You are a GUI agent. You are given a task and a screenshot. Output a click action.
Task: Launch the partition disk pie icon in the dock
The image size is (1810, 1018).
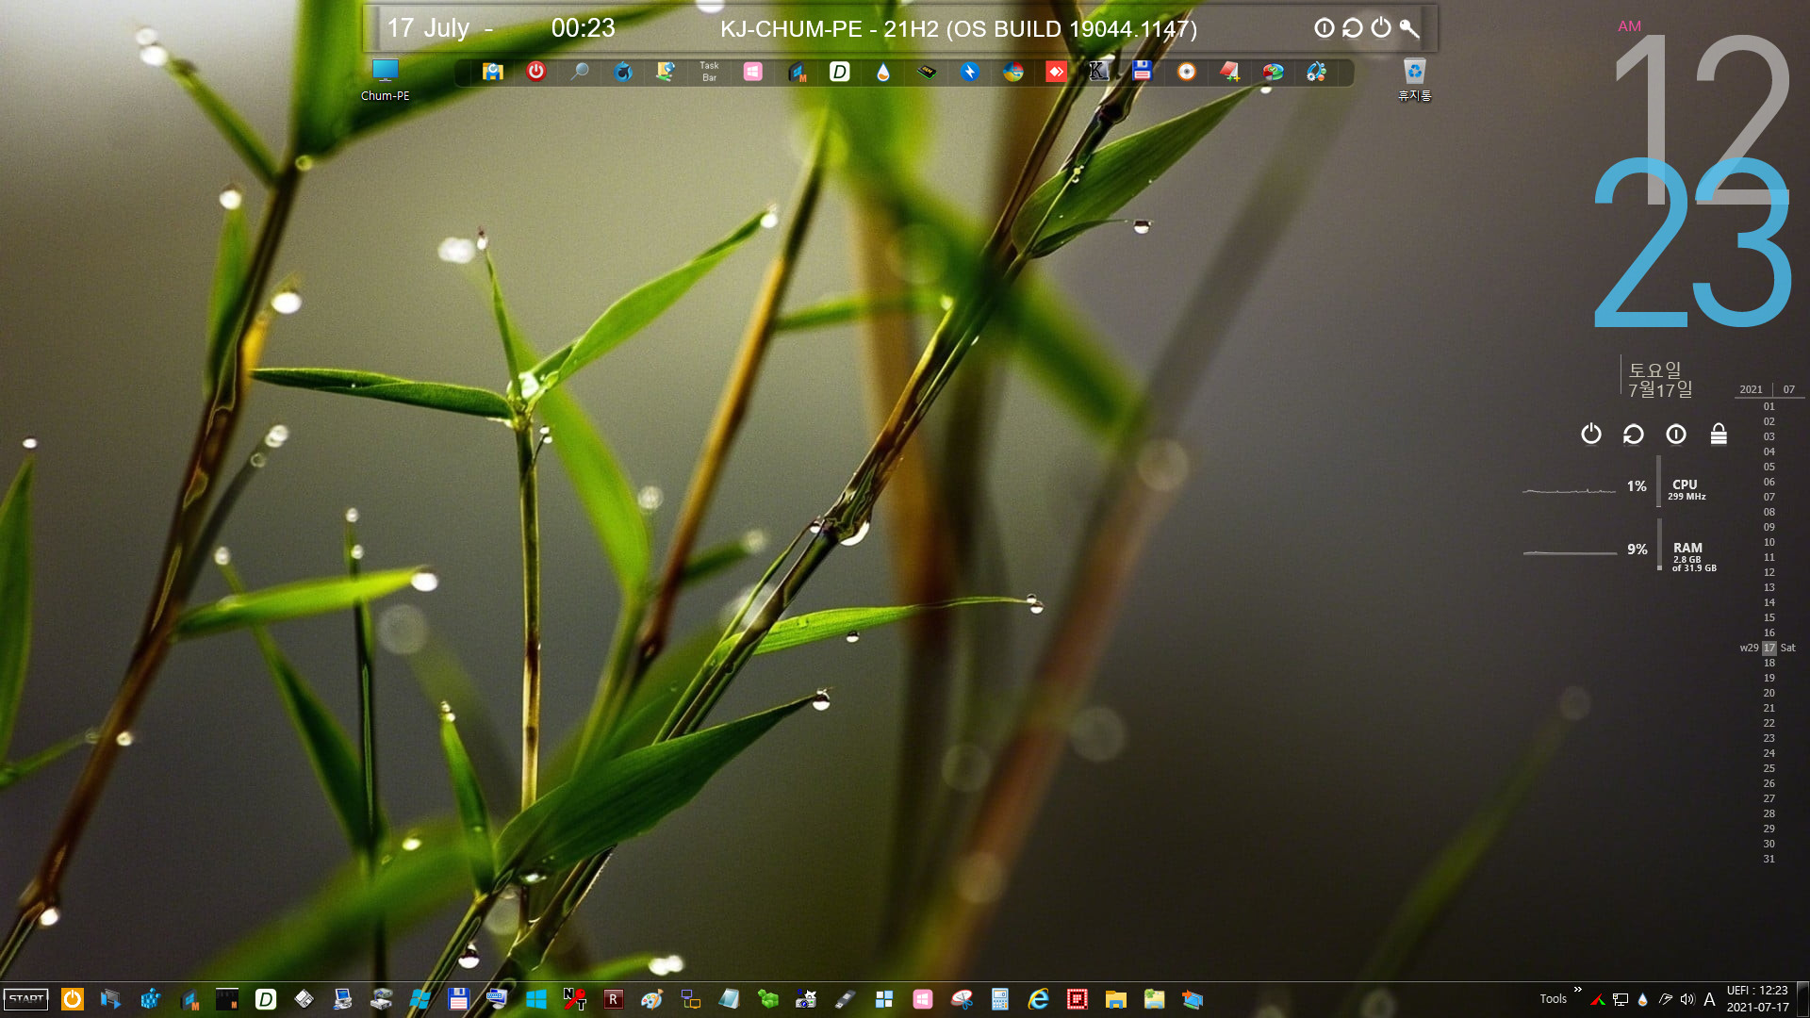pyautogui.click(x=1273, y=72)
